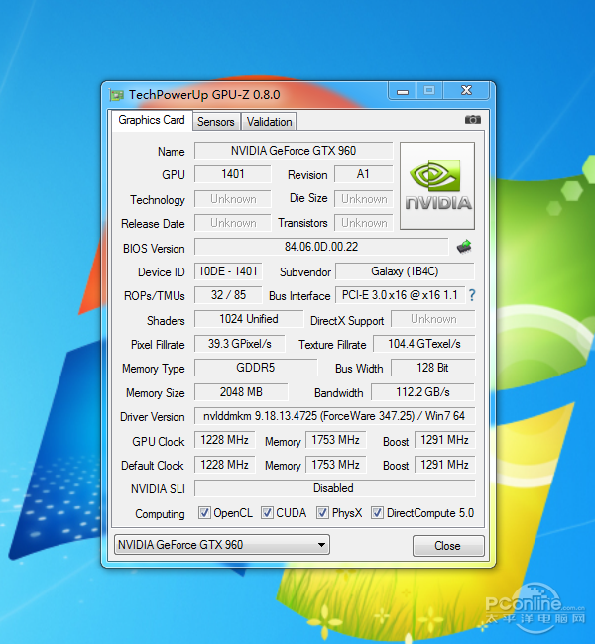
Task: Click the Default Clock row Memory 1753 MHz field
Action: click(335, 464)
